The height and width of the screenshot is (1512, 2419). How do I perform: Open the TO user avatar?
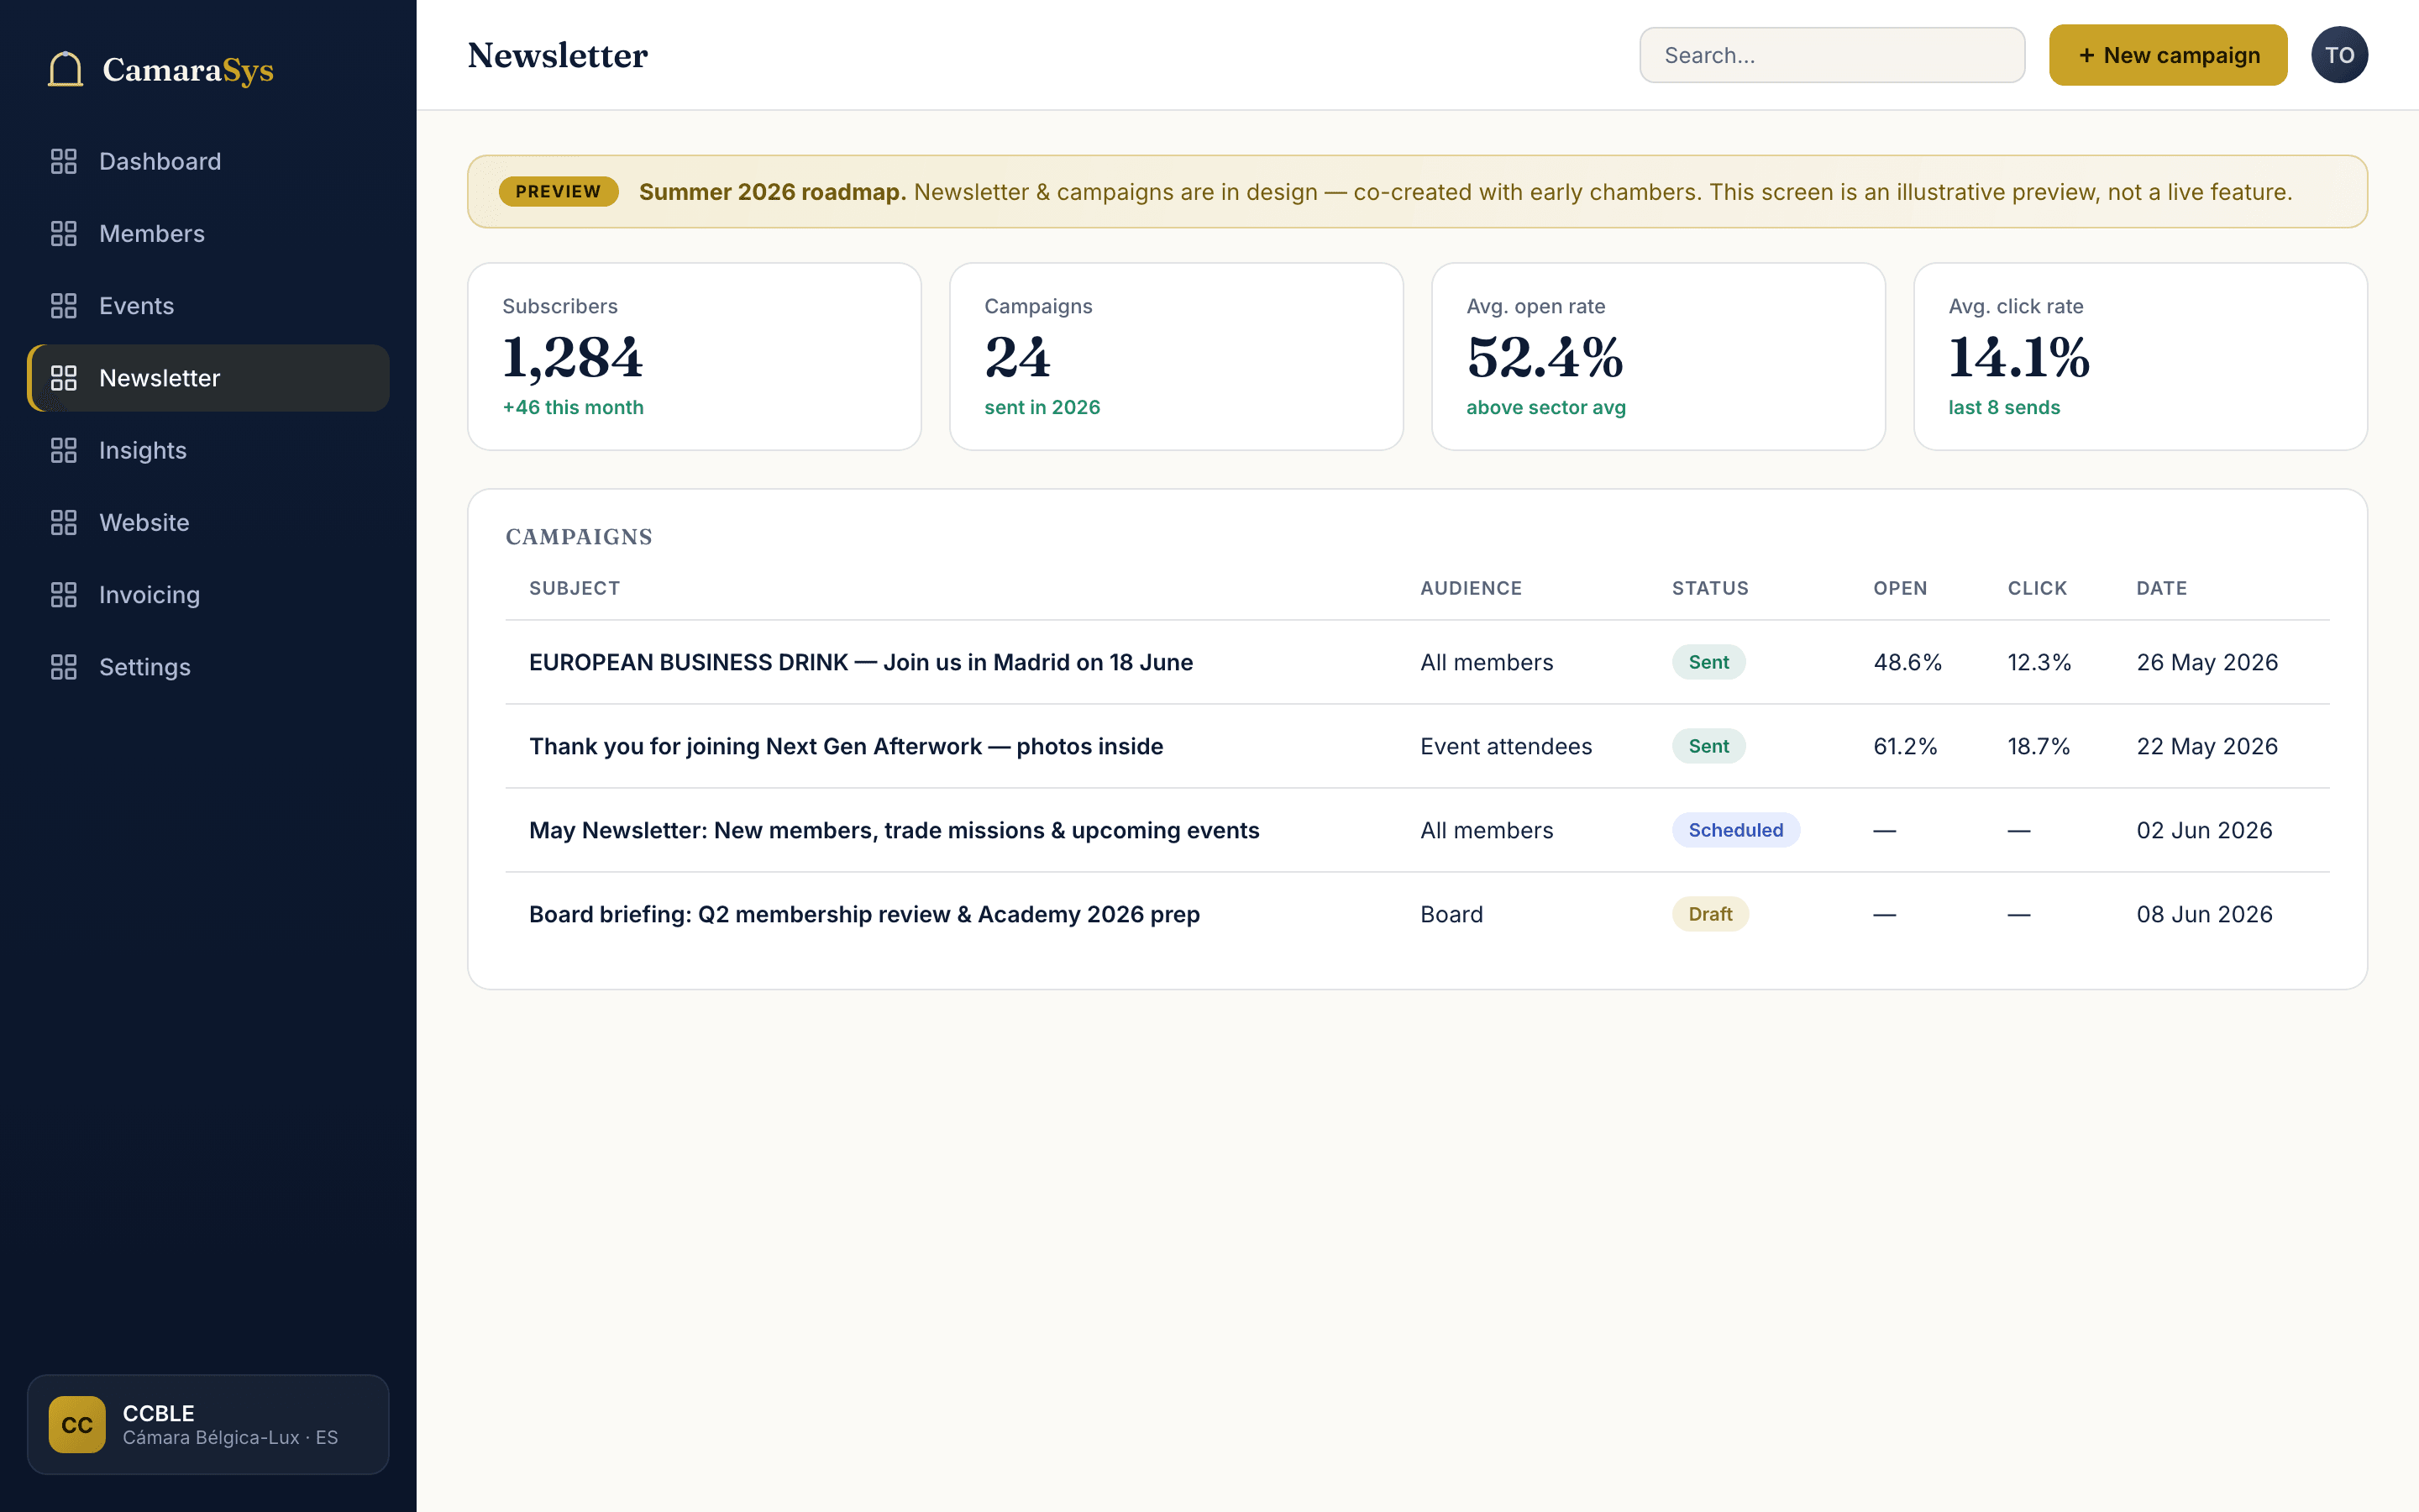tap(2339, 55)
